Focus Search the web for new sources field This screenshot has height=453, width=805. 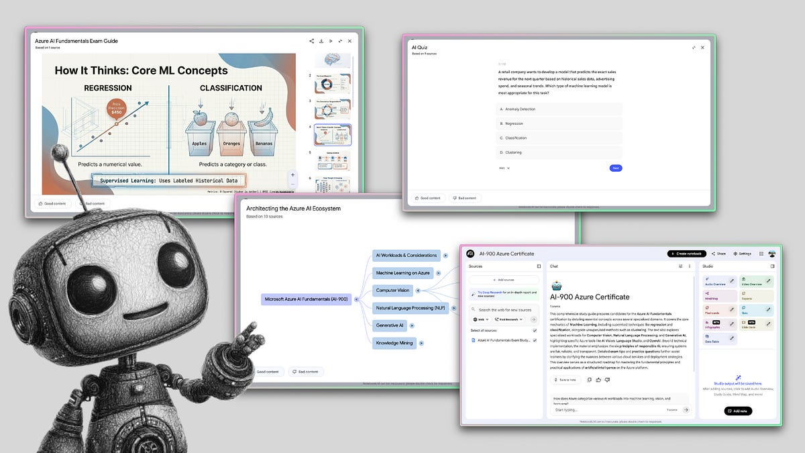(x=504, y=310)
